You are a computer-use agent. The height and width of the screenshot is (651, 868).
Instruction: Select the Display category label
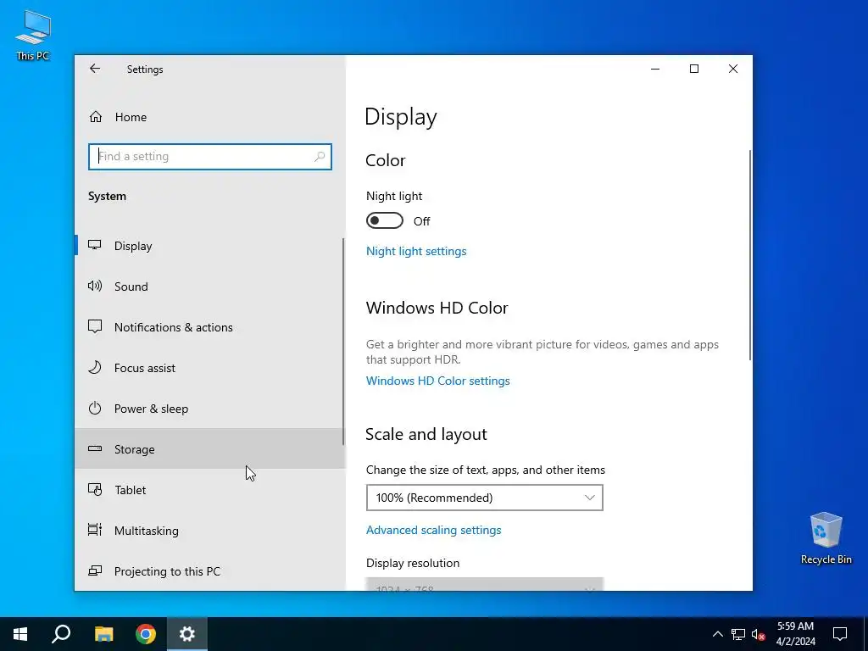click(133, 246)
